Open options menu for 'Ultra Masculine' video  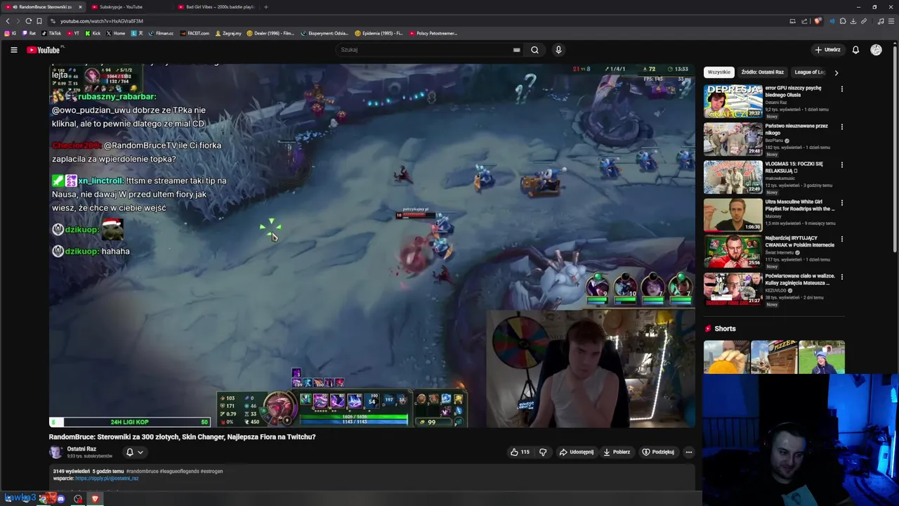(841, 203)
